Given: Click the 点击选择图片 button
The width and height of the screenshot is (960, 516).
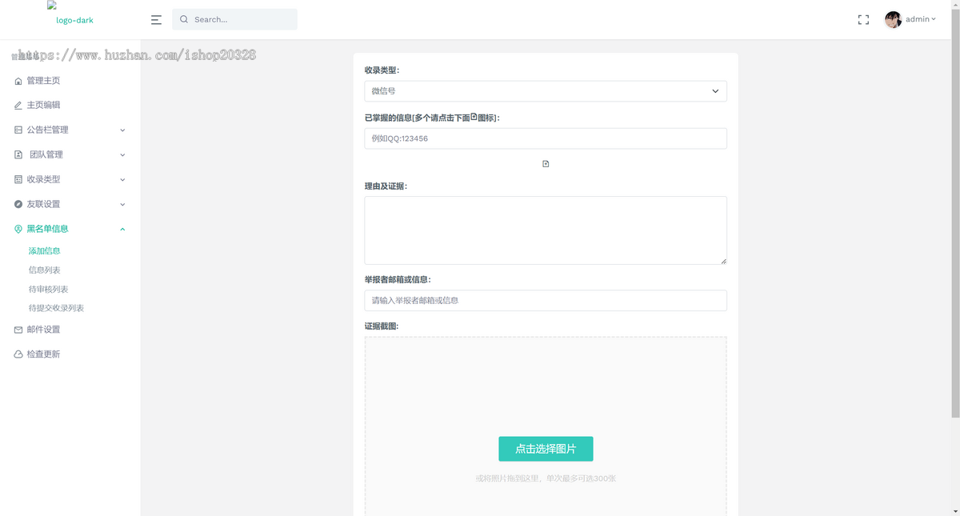Looking at the screenshot, I should pos(546,449).
